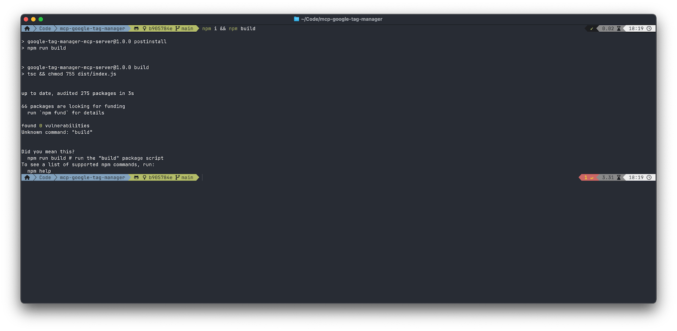Click the branch icon in the empty prompt
Image resolution: width=677 pixels, height=331 pixels.
coord(177,178)
